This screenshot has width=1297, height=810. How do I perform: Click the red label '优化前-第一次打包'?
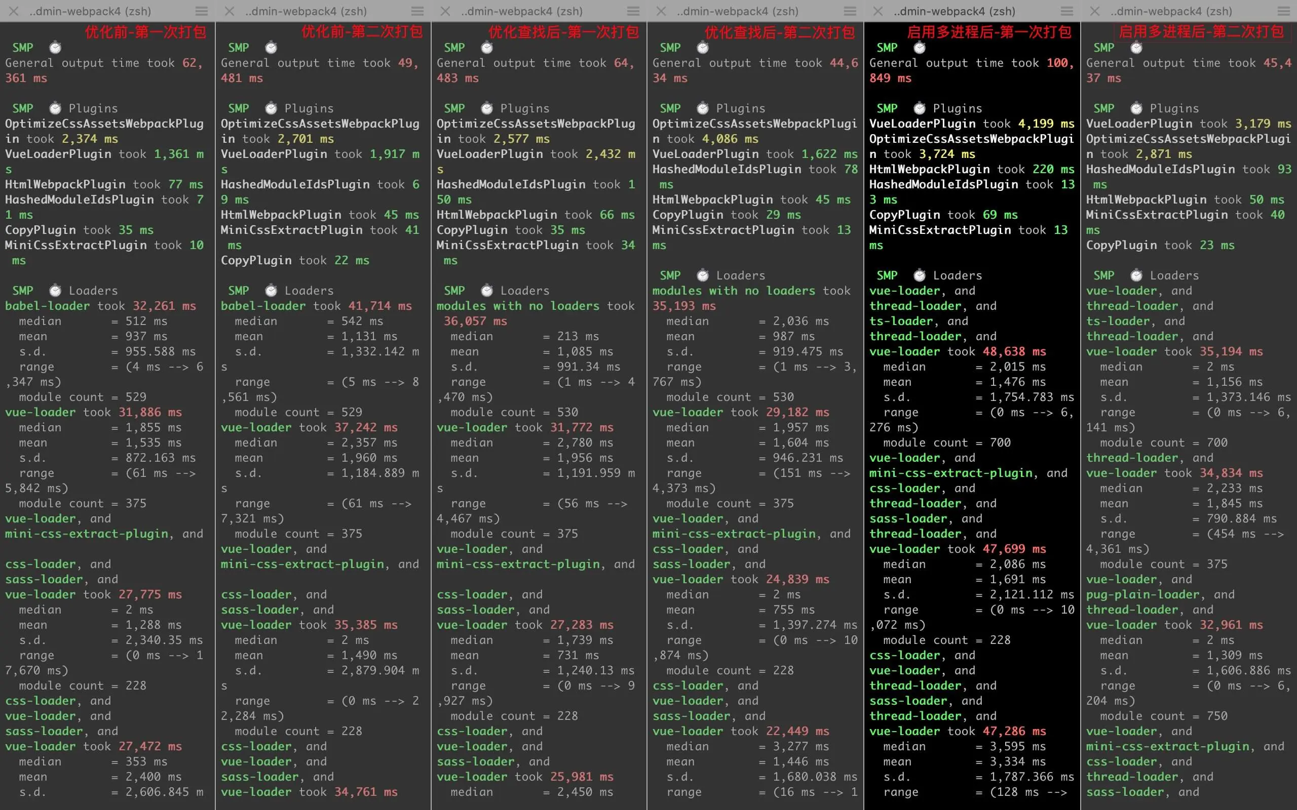pos(145,32)
